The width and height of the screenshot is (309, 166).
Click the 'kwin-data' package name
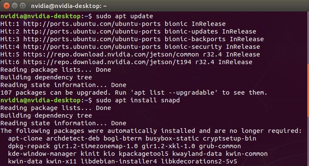[x=25, y=161]
